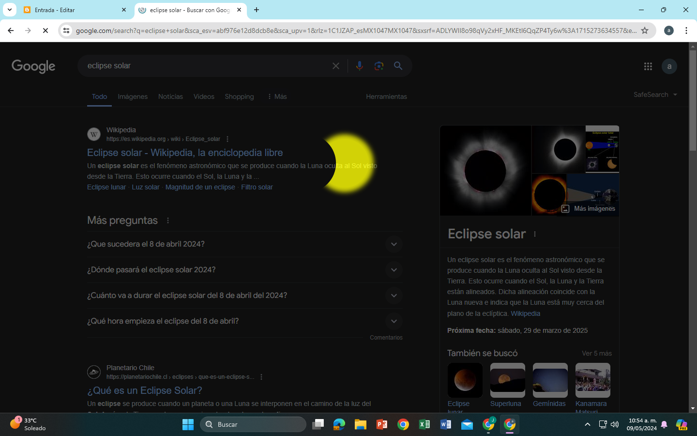Open the three-dot menu of the Planetario Chile result
Image resolution: width=697 pixels, height=436 pixels.
pyautogui.click(x=261, y=377)
